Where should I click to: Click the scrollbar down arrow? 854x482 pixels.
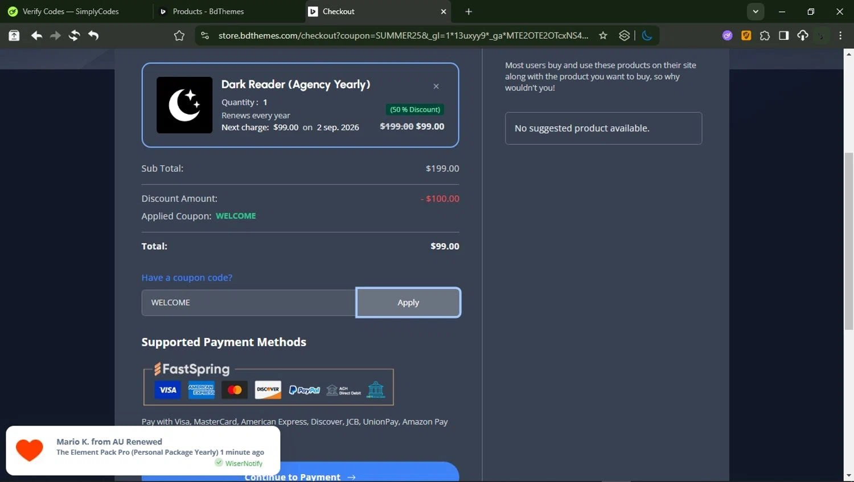click(849, 476)
